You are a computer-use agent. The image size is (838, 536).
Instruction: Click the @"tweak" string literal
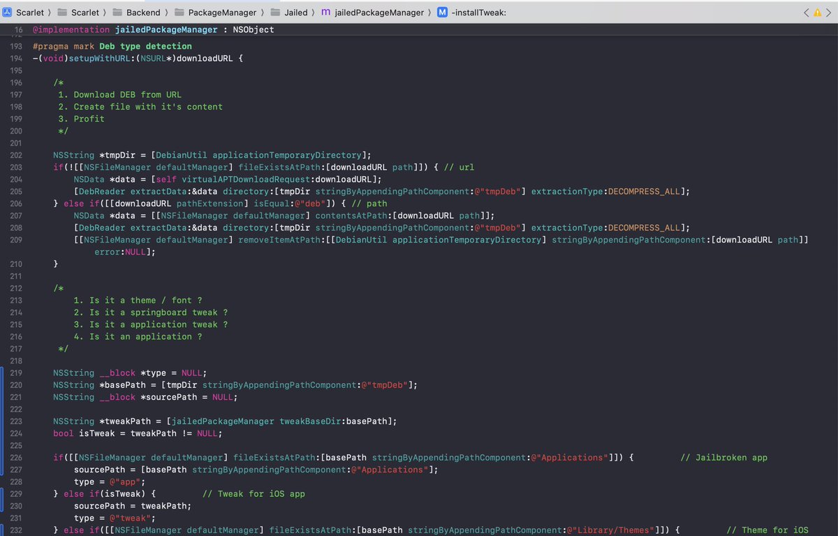click(x=130, y=518)
